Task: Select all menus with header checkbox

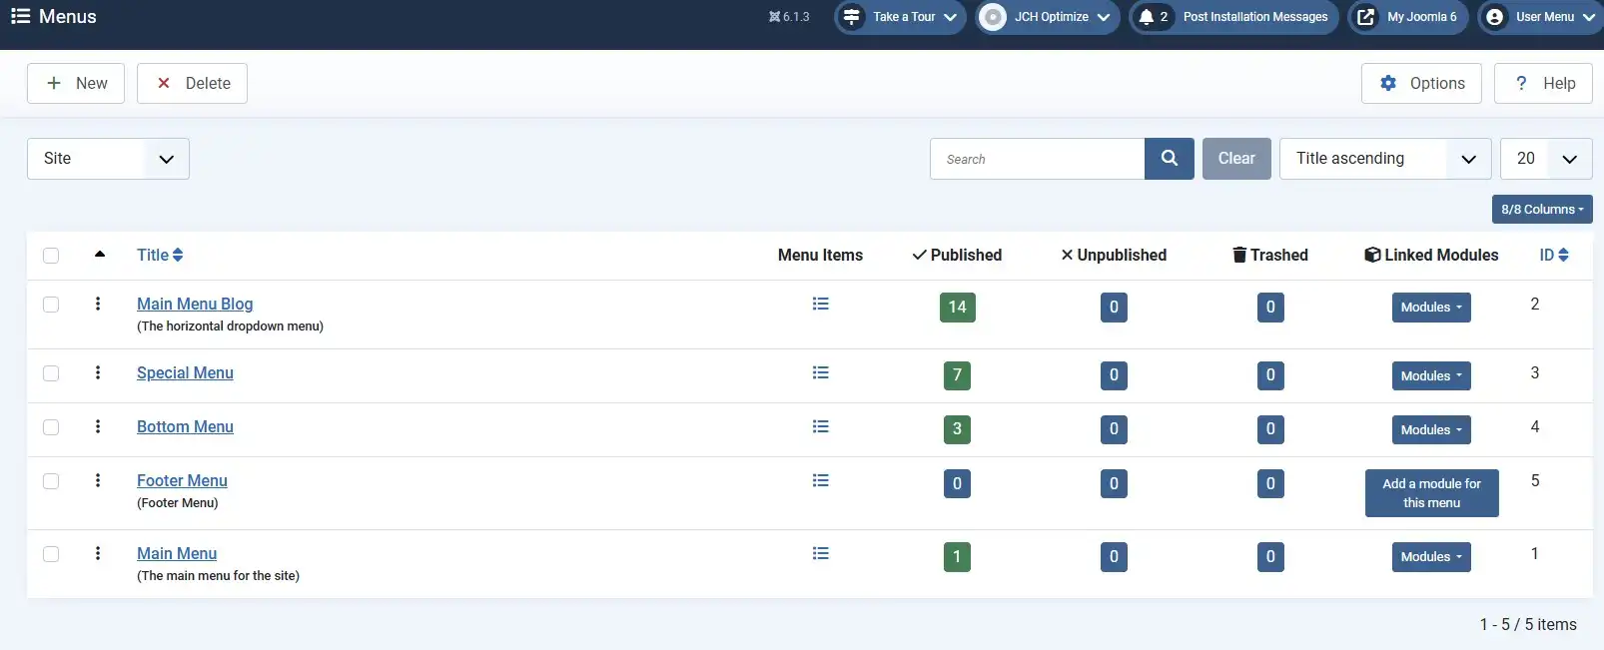Action: pyautogui.click(x=51, y=256)
